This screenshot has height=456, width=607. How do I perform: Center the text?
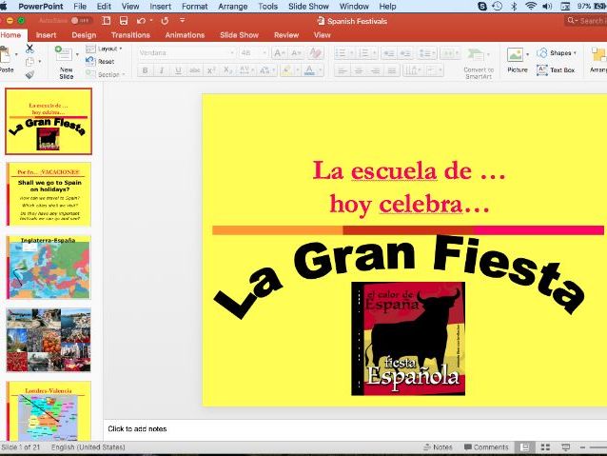coord(359,70)
